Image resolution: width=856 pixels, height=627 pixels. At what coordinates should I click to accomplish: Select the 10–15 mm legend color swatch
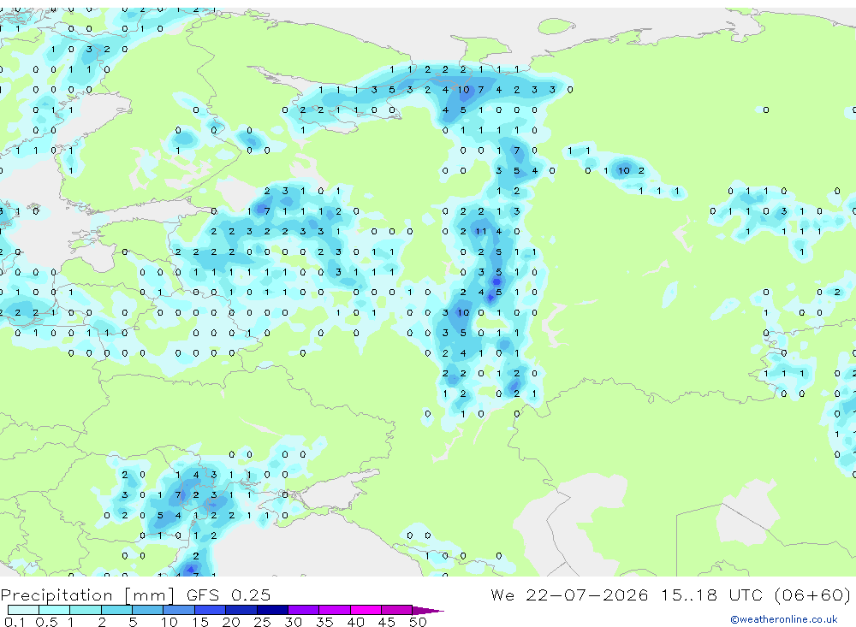[179, 610]
